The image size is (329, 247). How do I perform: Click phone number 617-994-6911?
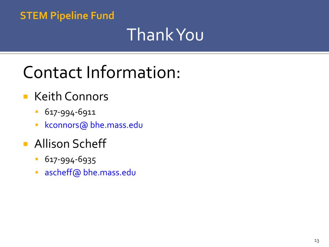(70, 112)
